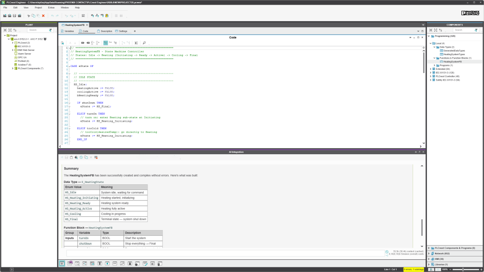Viewport: 484px width, 272px height.
Task: Select HeatingSystemFB in the components tree
Action: click(x=452, y=62)
